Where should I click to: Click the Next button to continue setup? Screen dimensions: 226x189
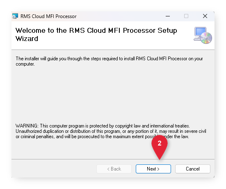click(x=153, y=169)
